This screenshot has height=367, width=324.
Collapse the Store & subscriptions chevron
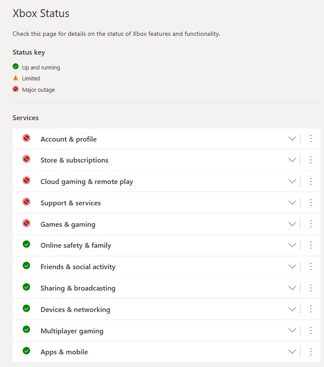292,159
